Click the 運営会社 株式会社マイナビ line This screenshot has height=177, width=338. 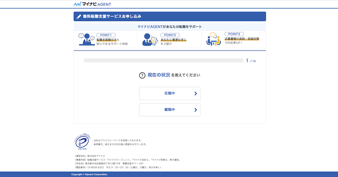[90, 156]
